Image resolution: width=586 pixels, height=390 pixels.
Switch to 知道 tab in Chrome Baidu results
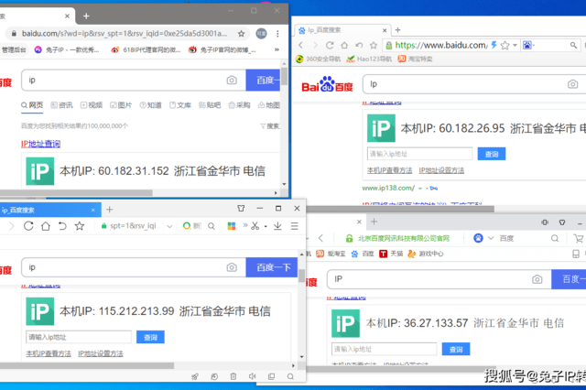[150, 105]
